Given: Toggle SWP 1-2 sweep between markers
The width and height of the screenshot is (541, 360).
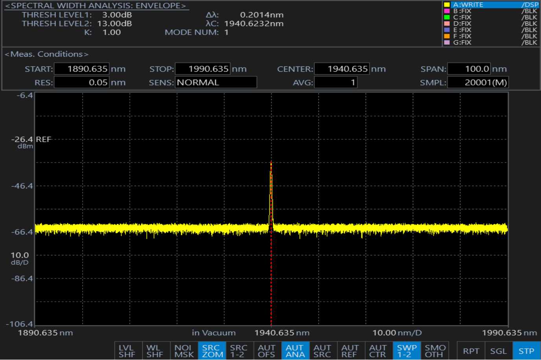Looking at the screenshot, I should pyautogui.click(x=407, y=351).
